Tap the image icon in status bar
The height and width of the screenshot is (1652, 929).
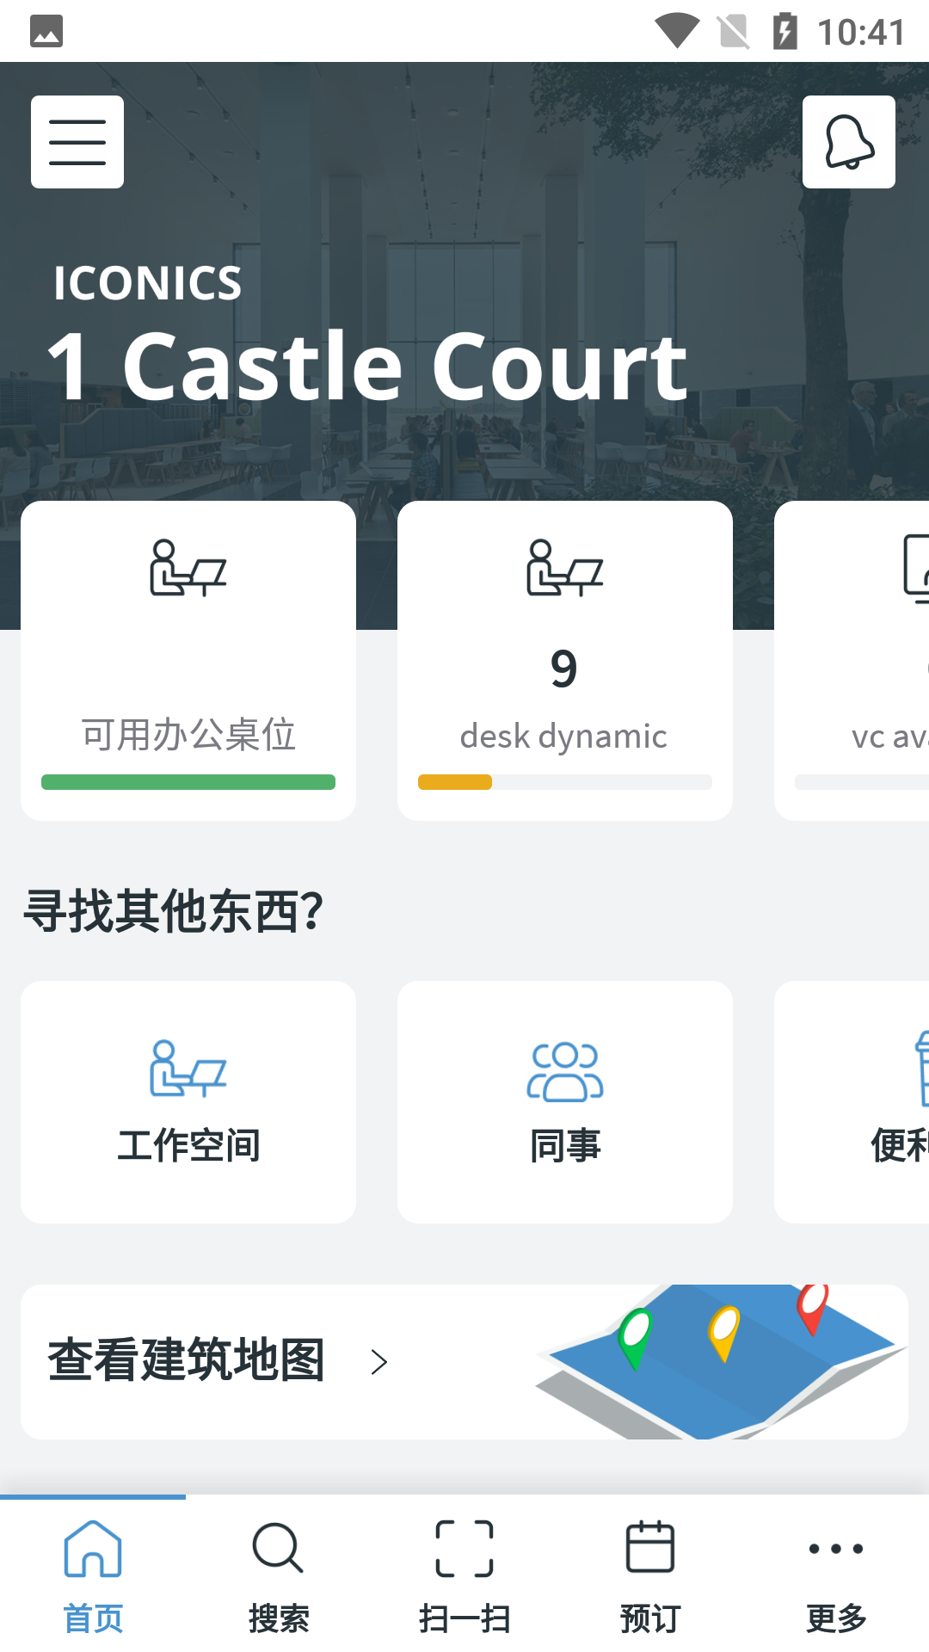pyautogui.click(x=46, y=32)
